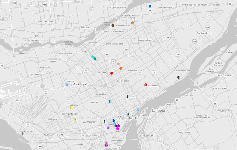Screen dimensions: 237x150
Task: Click the Montréal-Ouest label
Action: click(x=54, y=135)
